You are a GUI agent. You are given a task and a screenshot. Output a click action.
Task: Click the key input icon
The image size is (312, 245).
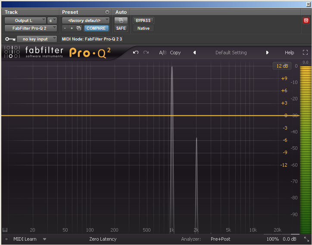(x=10, y=39)
